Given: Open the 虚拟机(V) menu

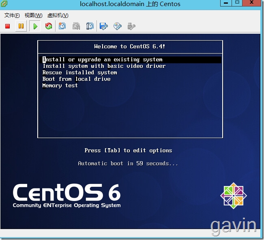Looking at the screenshot, I should click(x=58, y=15).
